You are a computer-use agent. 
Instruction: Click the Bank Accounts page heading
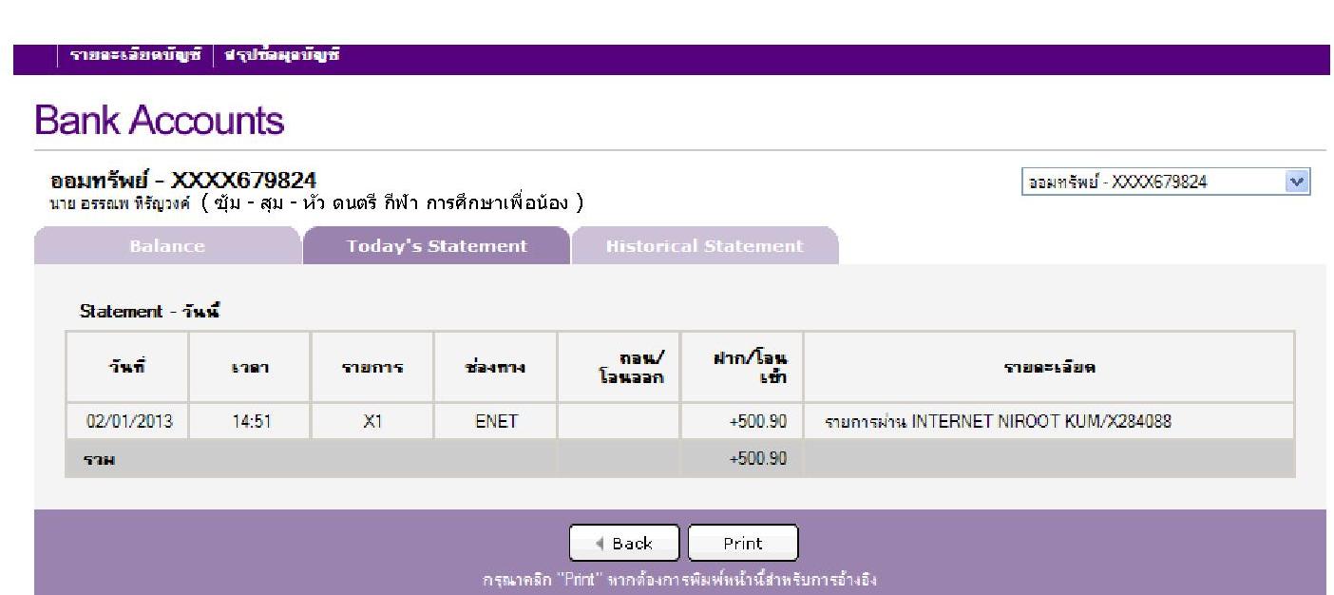[x=159, y=121]
